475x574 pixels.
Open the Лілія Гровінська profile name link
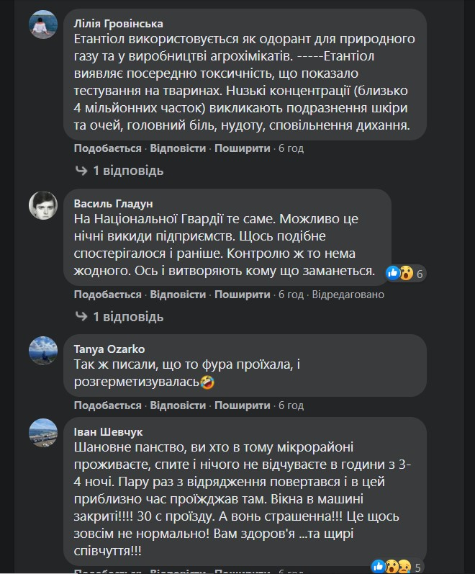tap(119, 23)
